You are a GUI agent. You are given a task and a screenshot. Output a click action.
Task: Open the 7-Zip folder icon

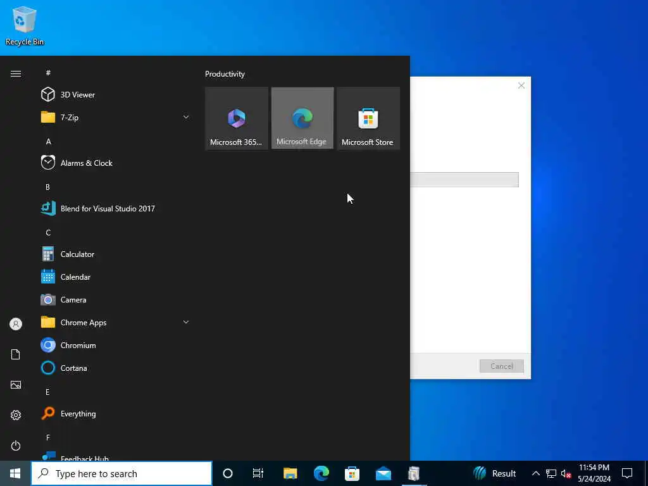(x=48, y=117)
